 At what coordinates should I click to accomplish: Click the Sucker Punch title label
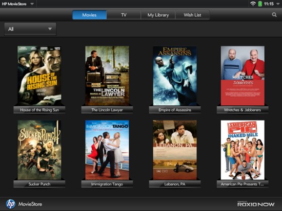(39, 184)
